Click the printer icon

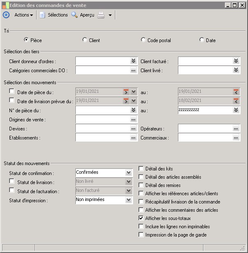[101, 15]
